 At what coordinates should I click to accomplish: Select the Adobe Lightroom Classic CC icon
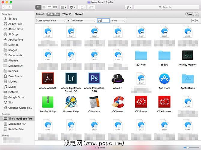coord(71,78)
